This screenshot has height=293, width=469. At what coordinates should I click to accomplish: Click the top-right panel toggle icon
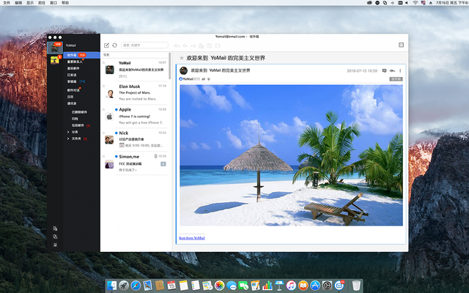(401, 45)
